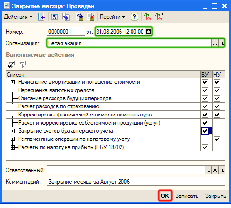Screen dimensions: 231x208
Task: Click the OK button
Action: coord(165,196)
